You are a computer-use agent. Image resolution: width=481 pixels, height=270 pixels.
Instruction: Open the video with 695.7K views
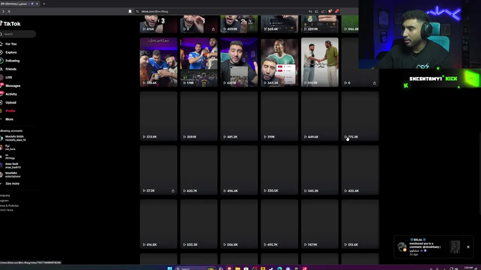(x=279, y=224)
